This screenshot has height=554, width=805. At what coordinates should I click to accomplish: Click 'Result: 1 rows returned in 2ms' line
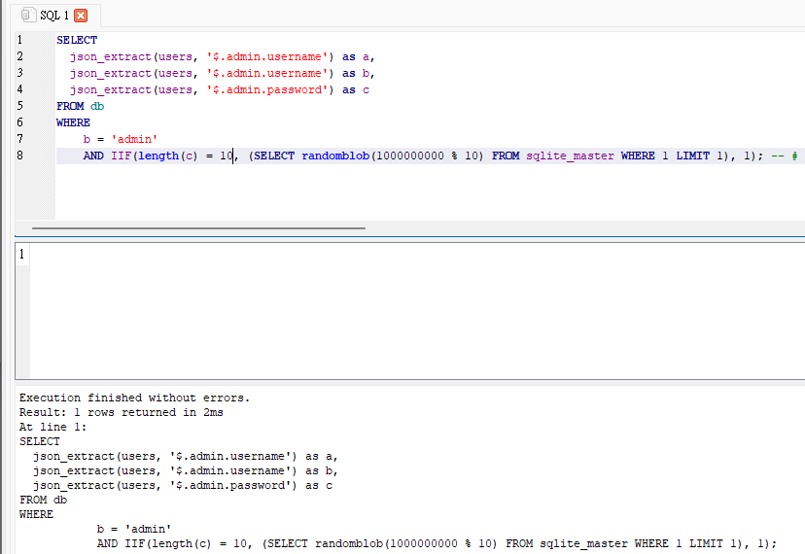coord(122,412)
